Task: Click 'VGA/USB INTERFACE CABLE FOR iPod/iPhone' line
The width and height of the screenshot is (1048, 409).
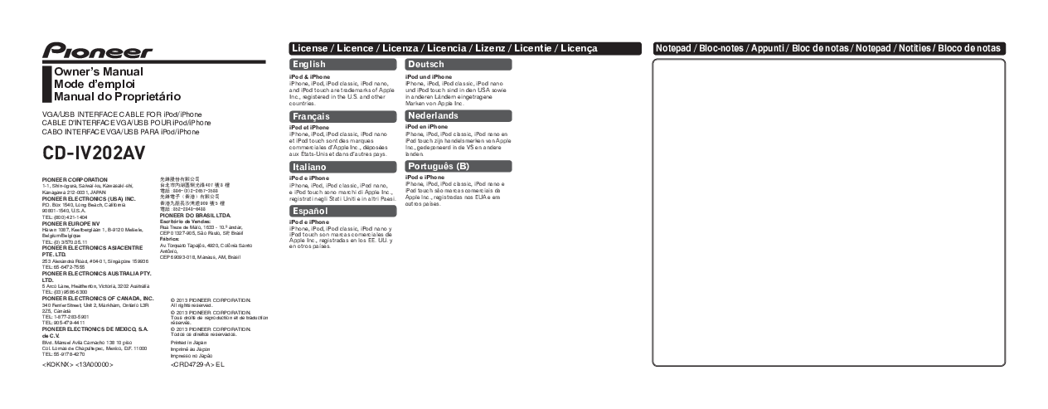Action: tap(122, 114)
